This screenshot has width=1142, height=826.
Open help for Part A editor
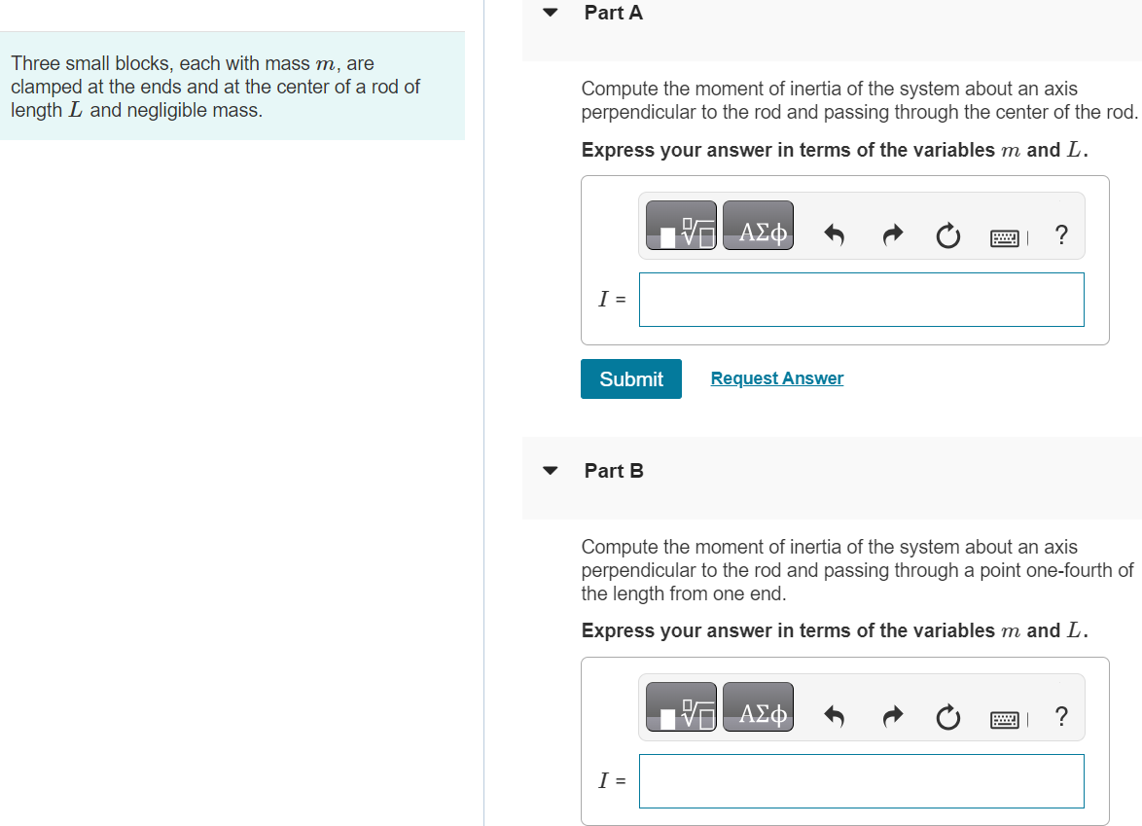[1061, 234]
